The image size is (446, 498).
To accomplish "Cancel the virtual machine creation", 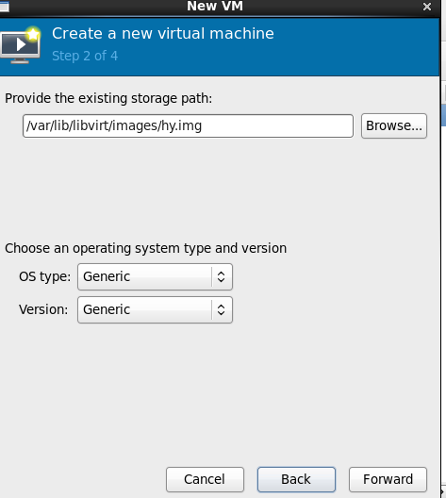I will click(x=205, y=479).
